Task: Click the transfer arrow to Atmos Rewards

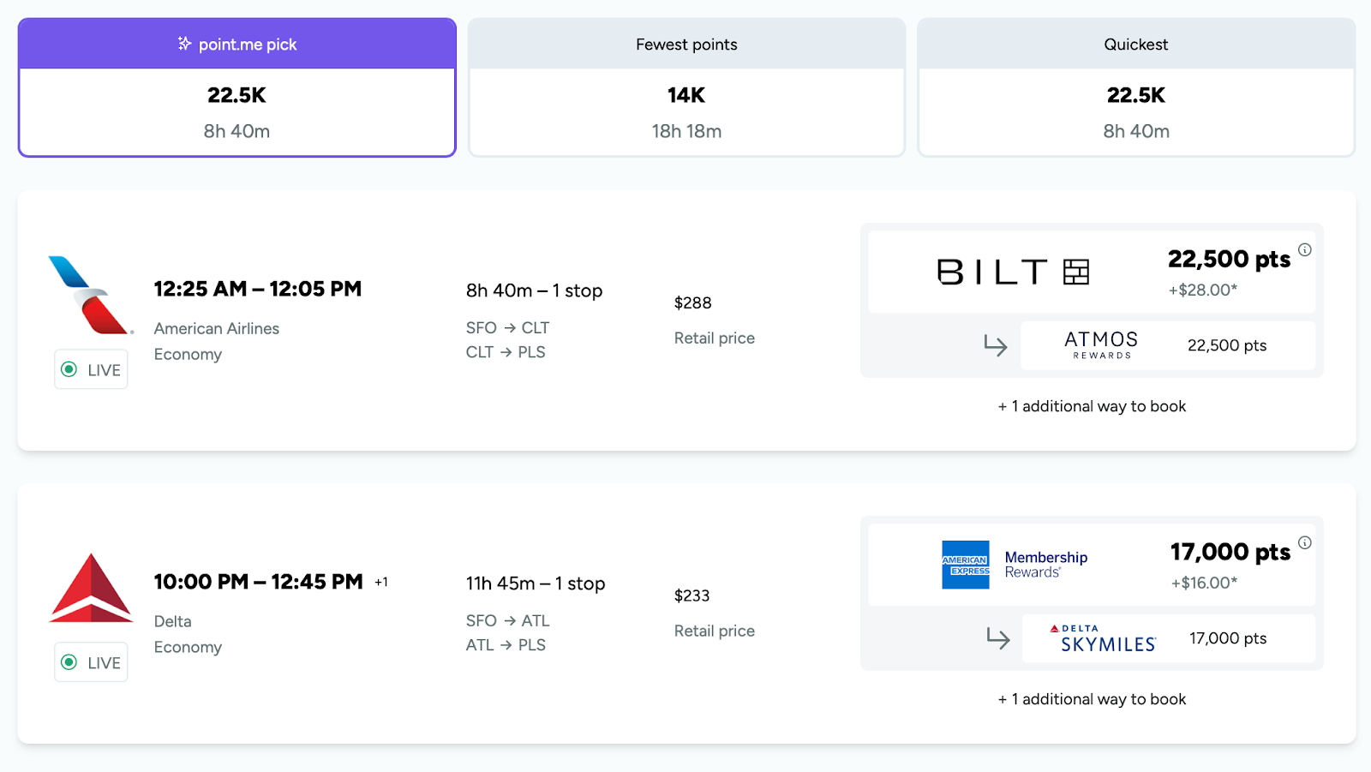Action: point(996,346)
